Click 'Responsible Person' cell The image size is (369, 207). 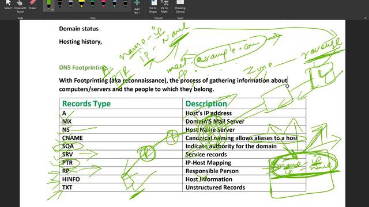(x=244, y=171)
